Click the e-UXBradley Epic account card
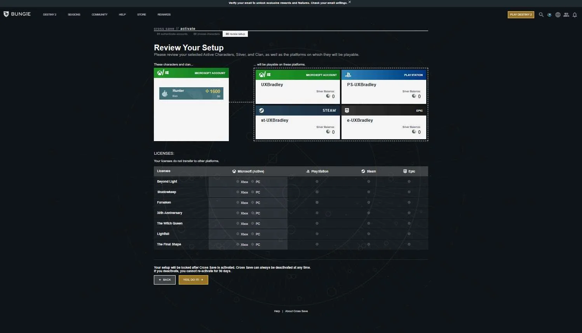 coord(384,122)
